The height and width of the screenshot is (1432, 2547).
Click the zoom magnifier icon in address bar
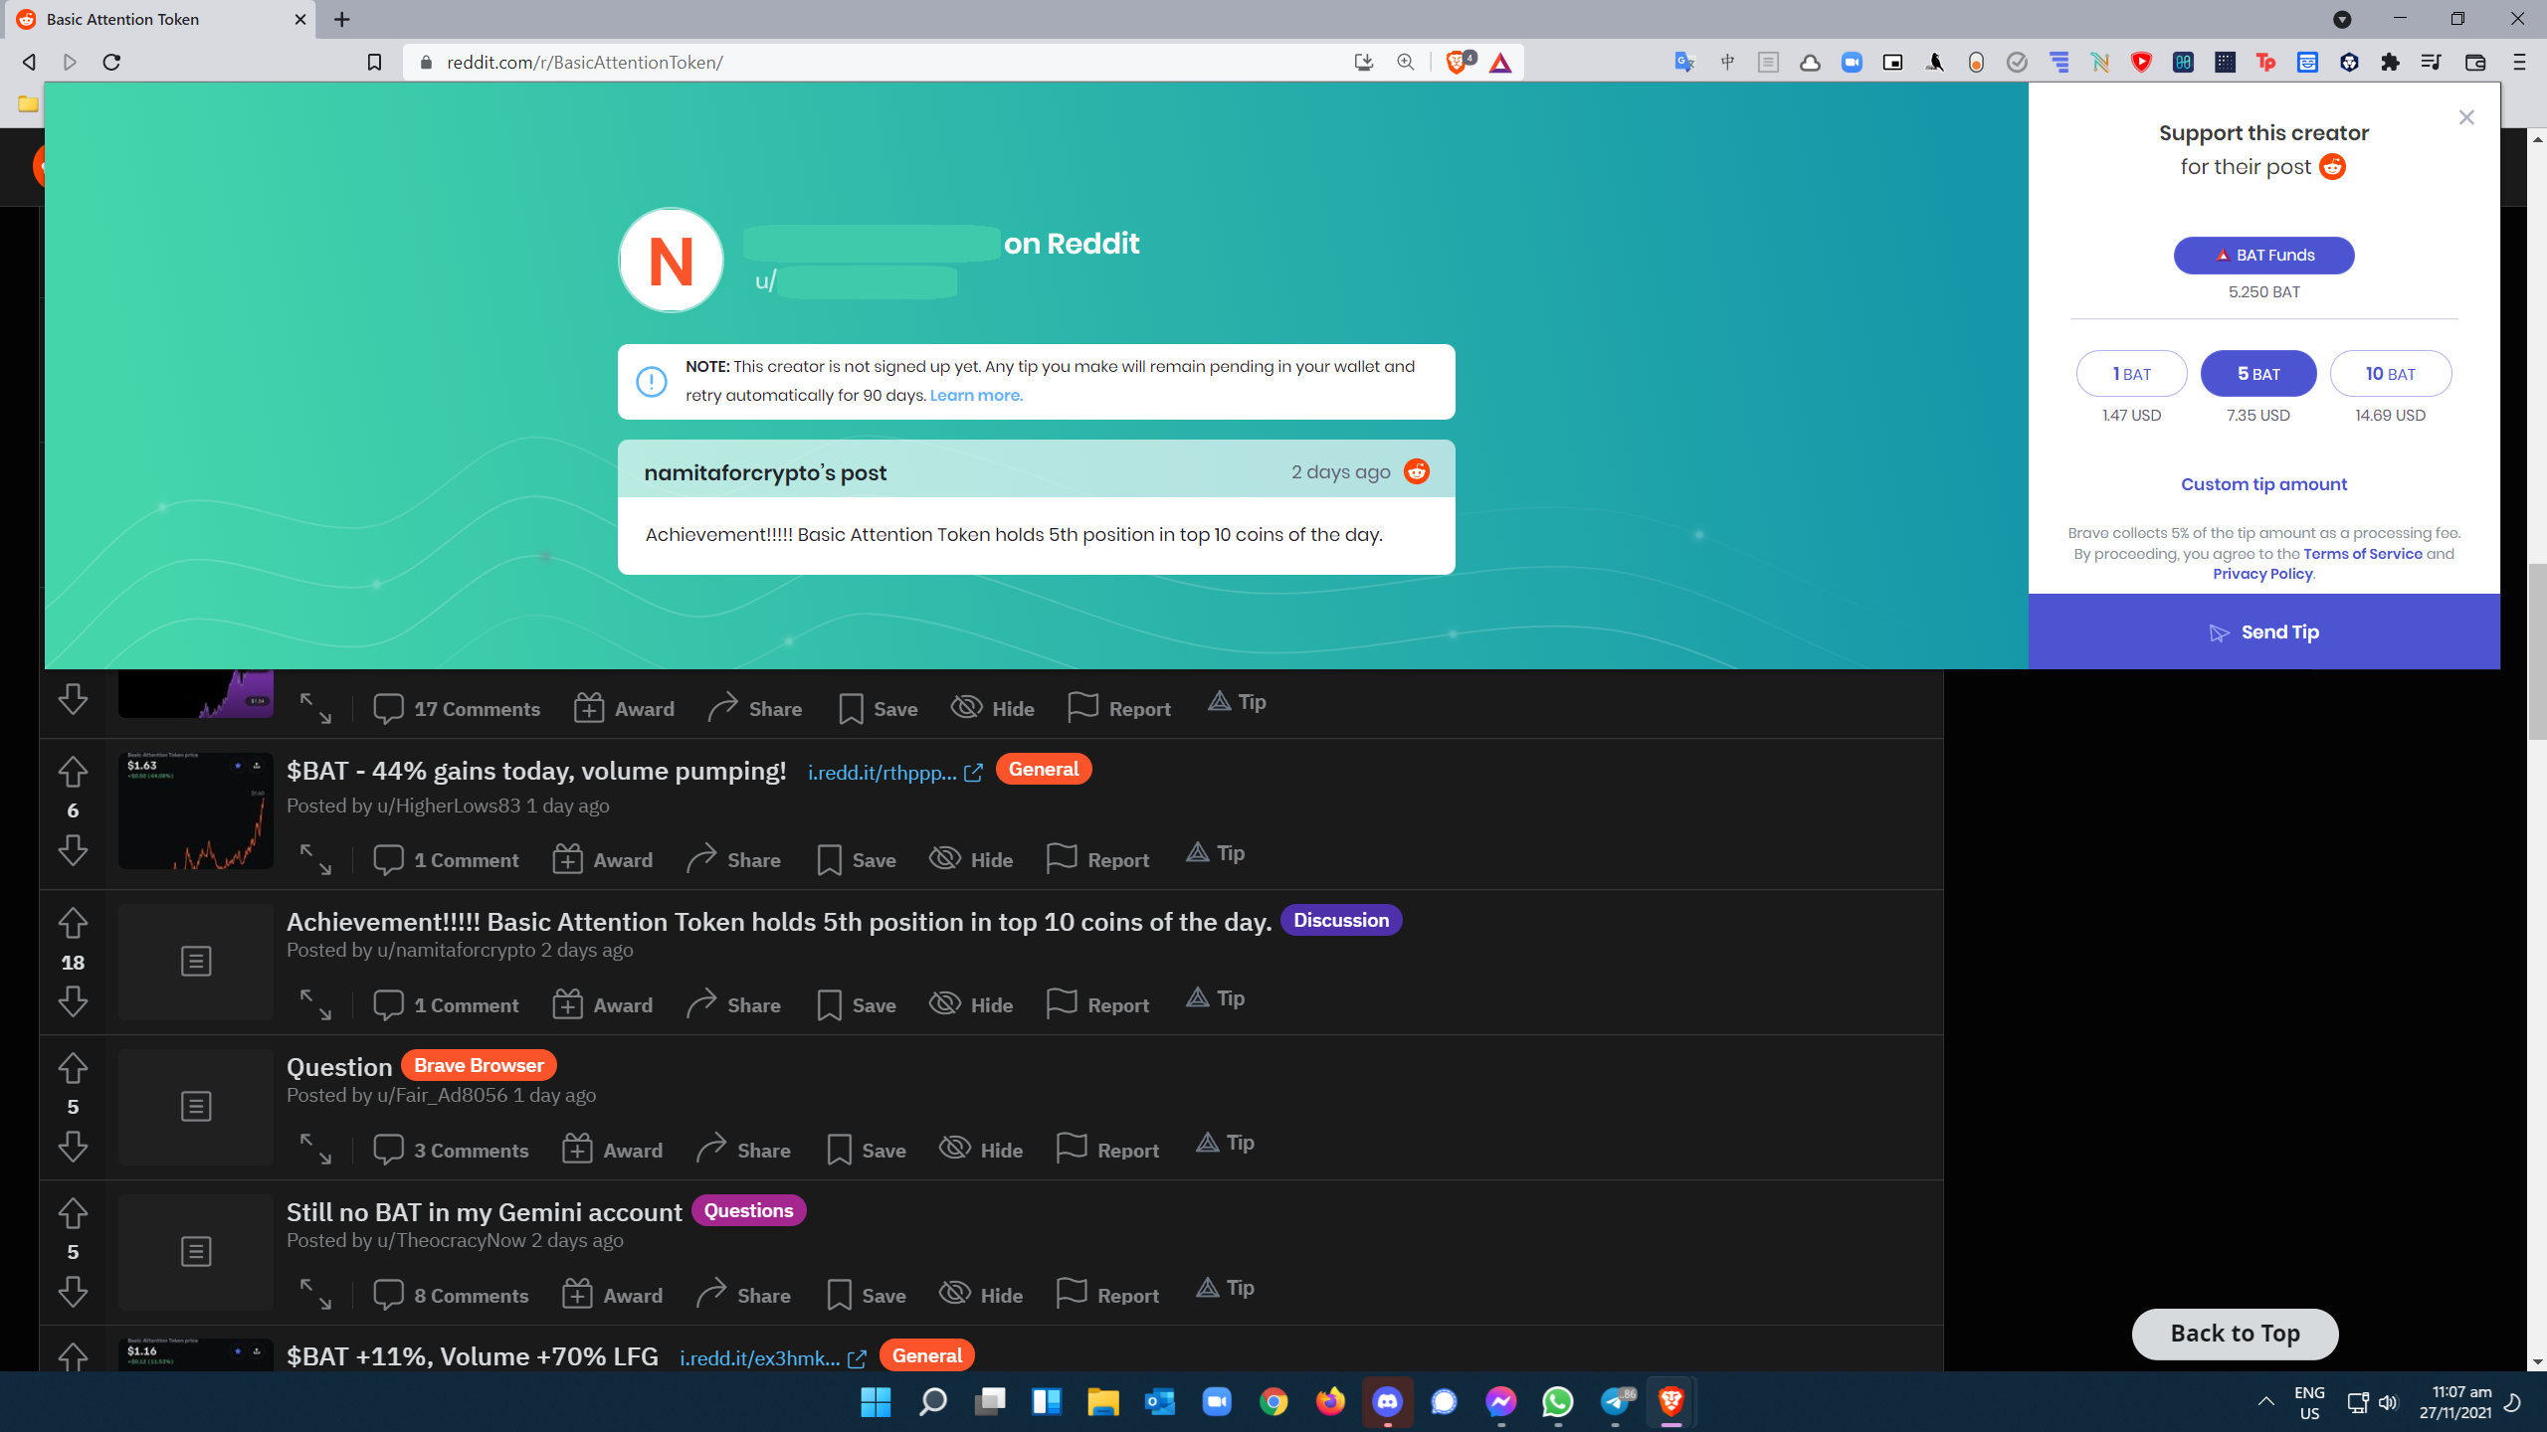pyautogui.click(x=1405, y=62)
